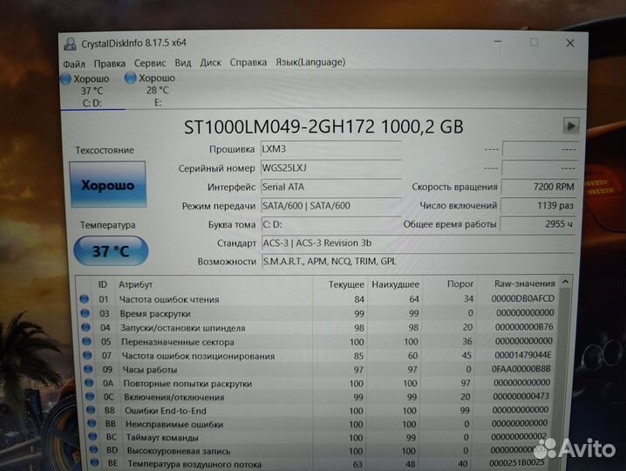This screenshot has height=471, width=626.
Task: Click status icon of attribute BE
Action: pyautogui.click(x=95, y=463)
